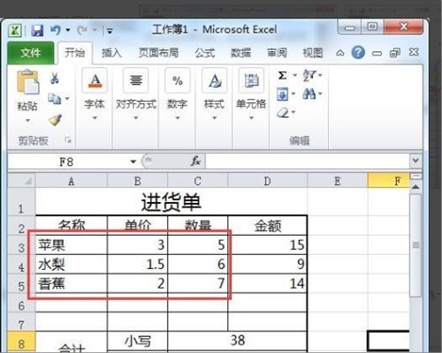
Task: Expand the Sort and Filter dropdown arrow
Action: (x=320, y=75)
